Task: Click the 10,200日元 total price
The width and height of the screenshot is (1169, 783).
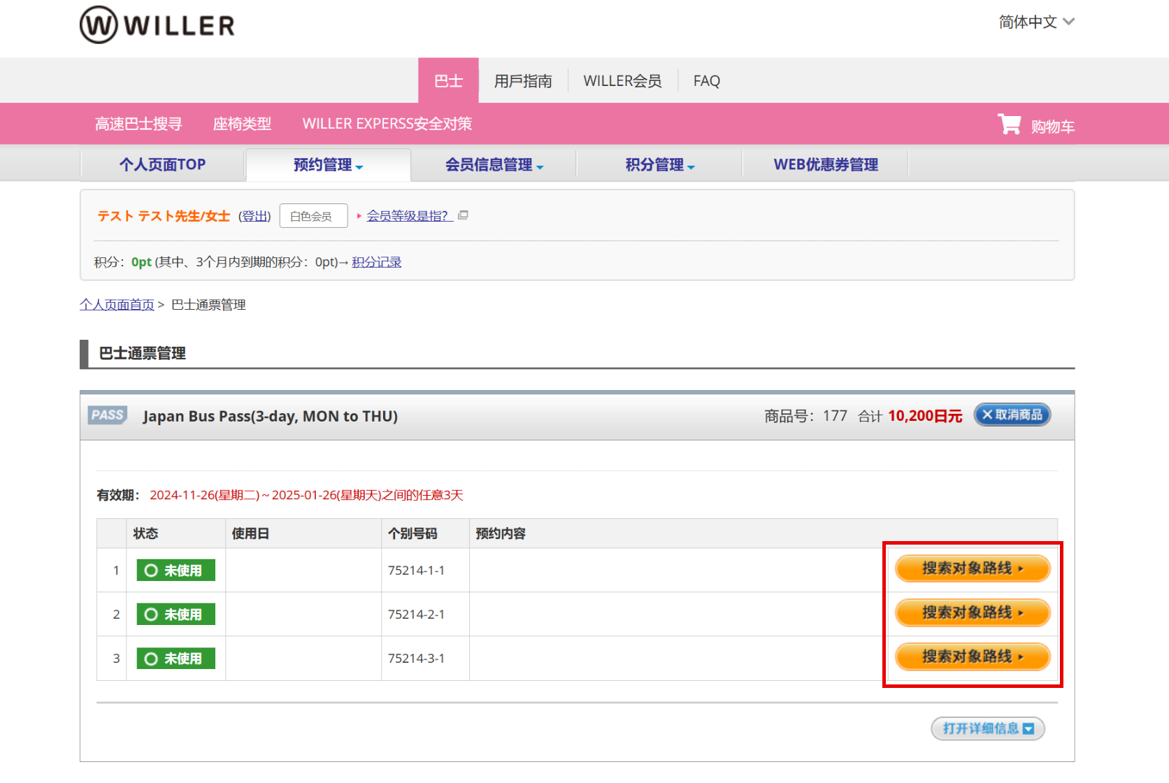Action: tap(925, 416)
